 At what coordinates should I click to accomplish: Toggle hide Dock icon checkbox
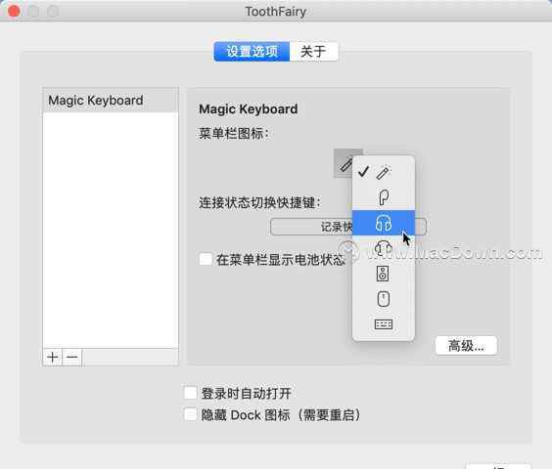191,414
